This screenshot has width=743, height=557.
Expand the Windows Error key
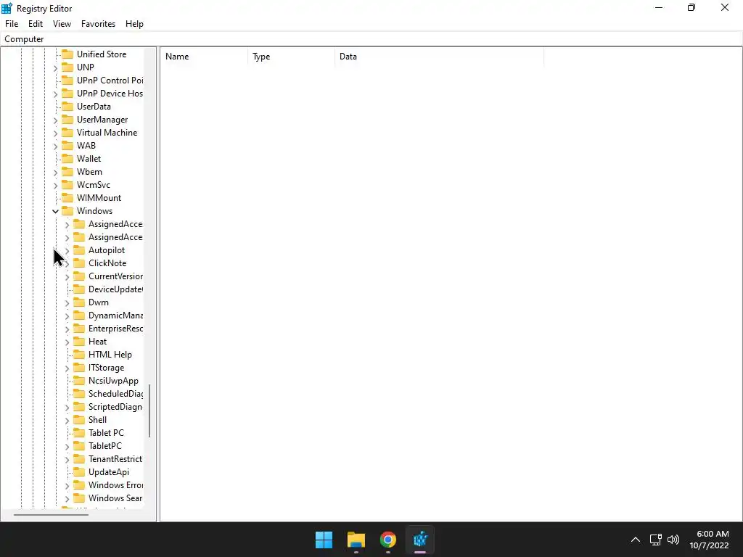pos(67,485)
